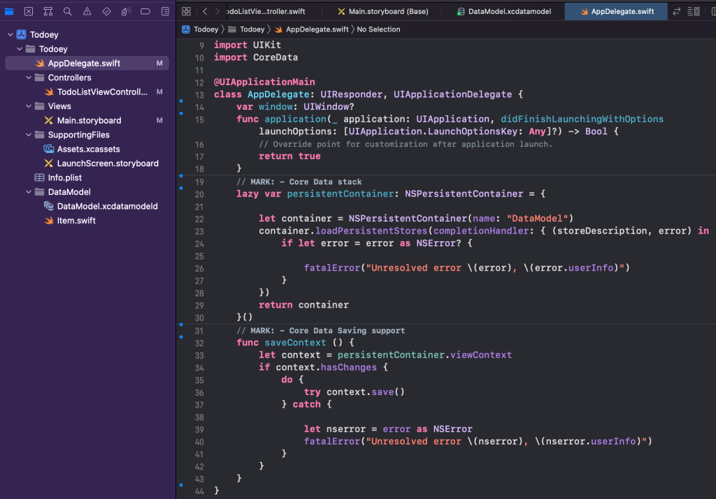The width and height of the screenshot is (716, 499).
Task: Enable code review arrows button
Action: [676, 11]
